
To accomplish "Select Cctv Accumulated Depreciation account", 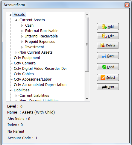I will (40, 85).
